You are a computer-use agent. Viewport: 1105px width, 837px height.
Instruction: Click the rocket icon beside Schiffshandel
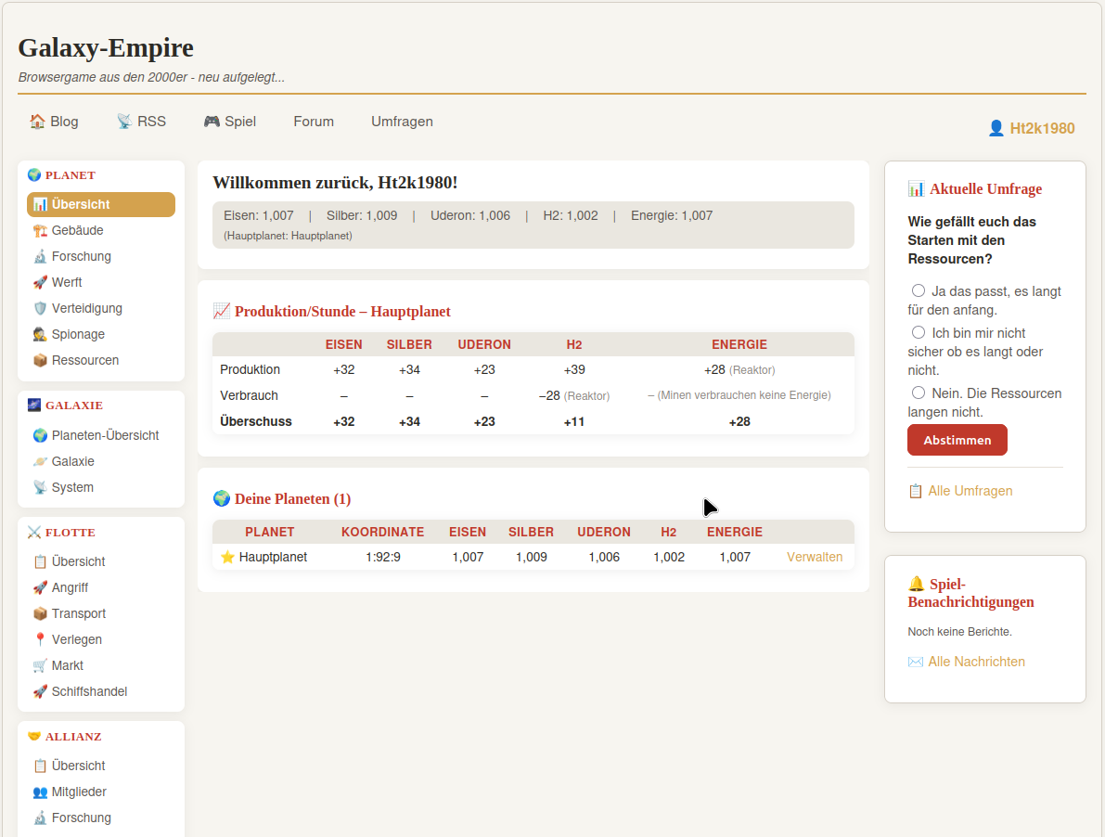point(40,692)
